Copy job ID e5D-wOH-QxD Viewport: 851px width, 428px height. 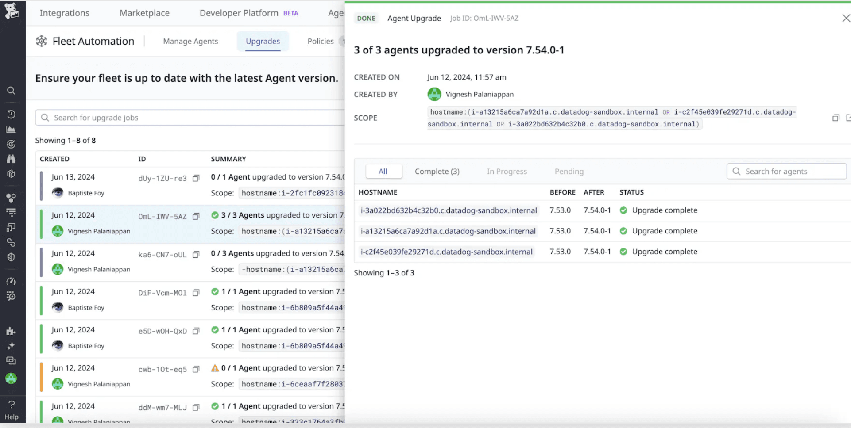196,331
